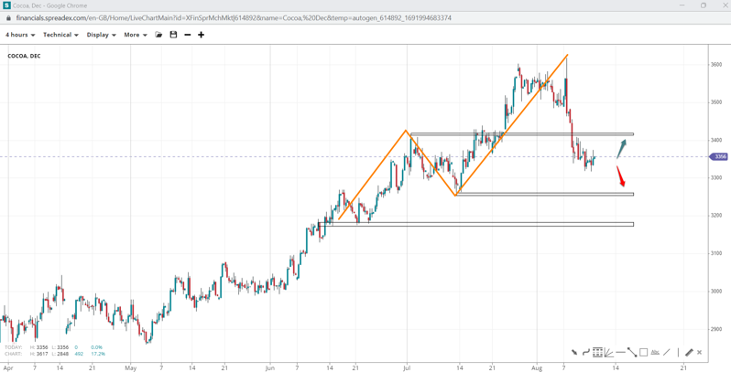731x372 pixels.
Task: Click the current price label 3356
Action: pyautogui.click(x=719, y=157)
